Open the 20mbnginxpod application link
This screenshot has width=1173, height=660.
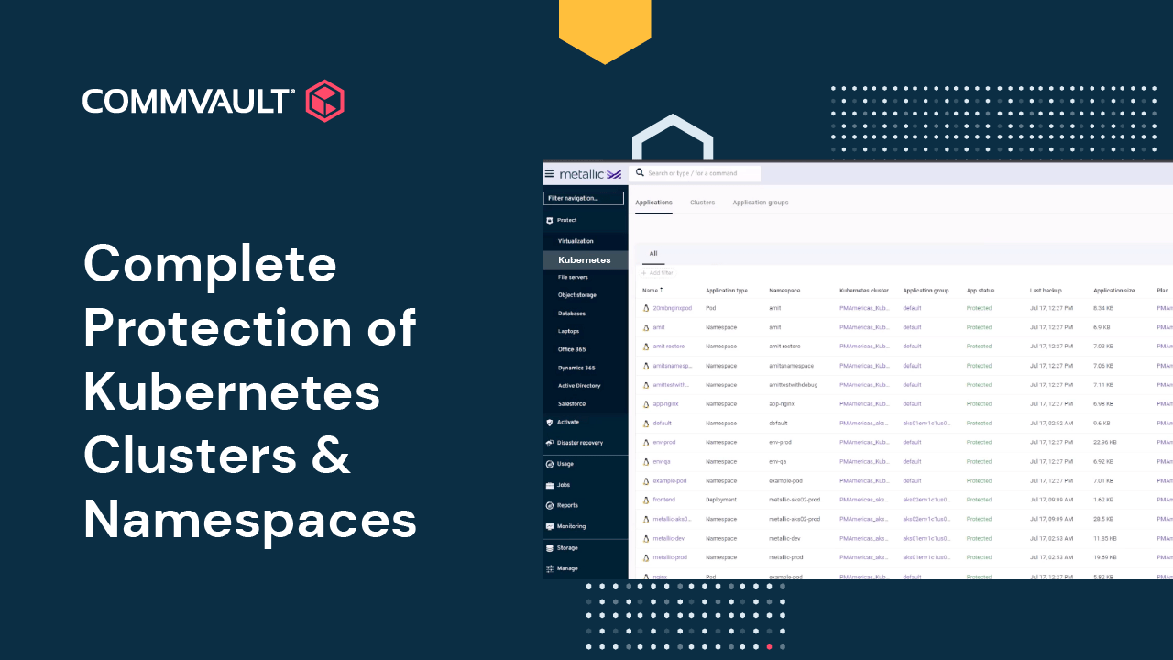point(673,308)
